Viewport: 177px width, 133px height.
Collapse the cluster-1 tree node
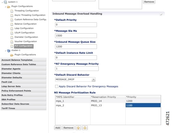point(5,50)
